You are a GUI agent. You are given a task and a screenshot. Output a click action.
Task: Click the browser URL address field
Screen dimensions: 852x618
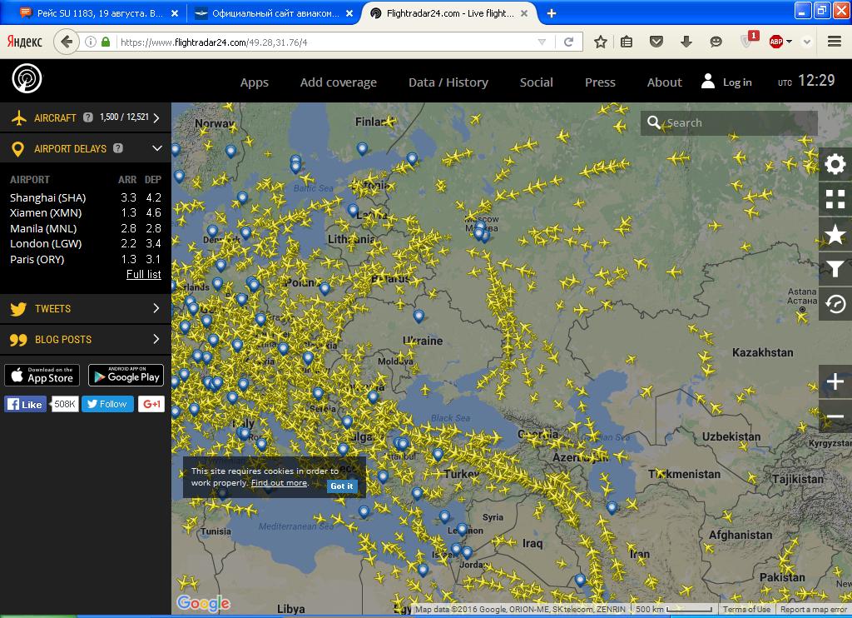click(325, 42)
